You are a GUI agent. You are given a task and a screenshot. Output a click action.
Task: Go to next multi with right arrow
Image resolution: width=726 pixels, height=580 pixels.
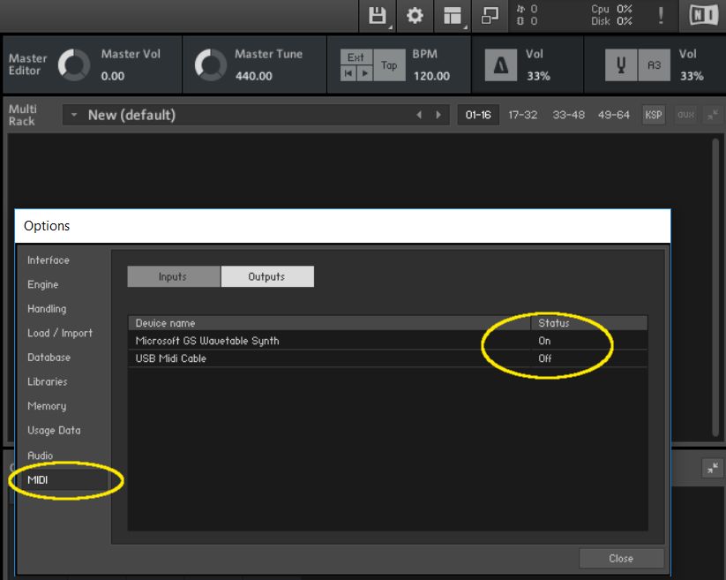coord(438,115)
